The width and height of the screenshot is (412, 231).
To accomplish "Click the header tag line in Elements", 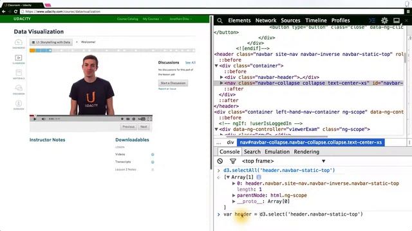I will (x=309, y=54).
